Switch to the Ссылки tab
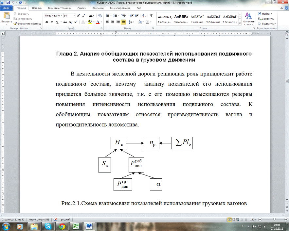The image size is (289, 231). tap(81, 8)
